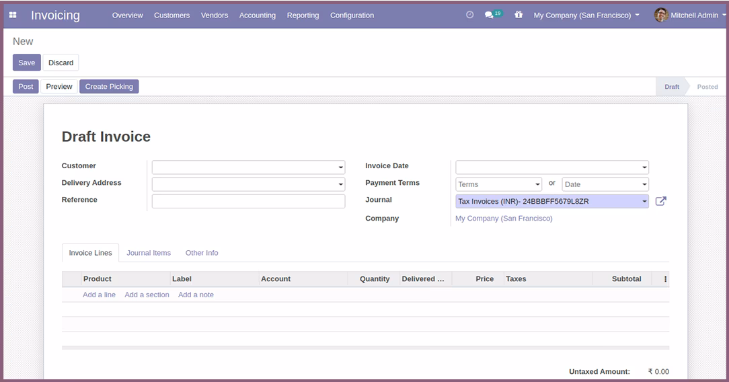
Task: Click the Create Picking button
Action: pos(109,87)
